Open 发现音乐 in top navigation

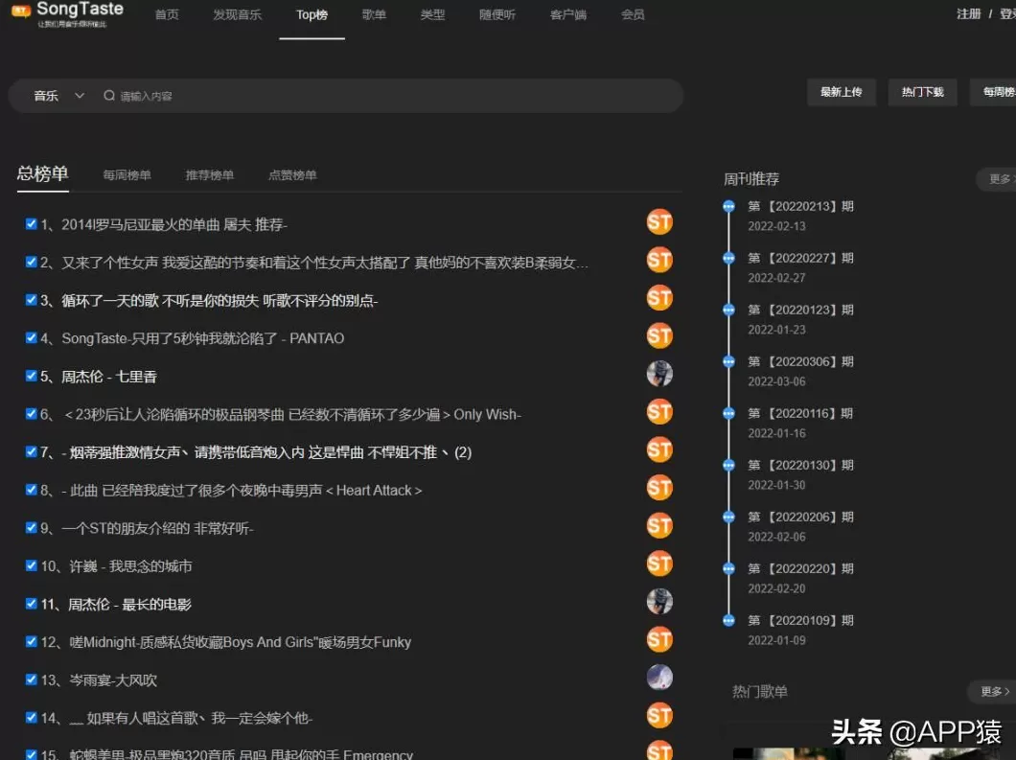point(237,15)
